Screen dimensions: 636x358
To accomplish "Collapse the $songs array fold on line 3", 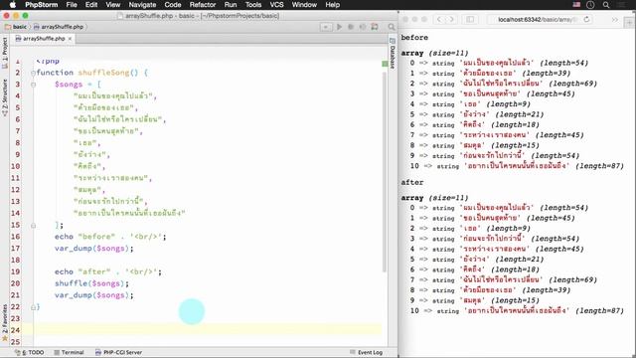I will tap(33, 85).
